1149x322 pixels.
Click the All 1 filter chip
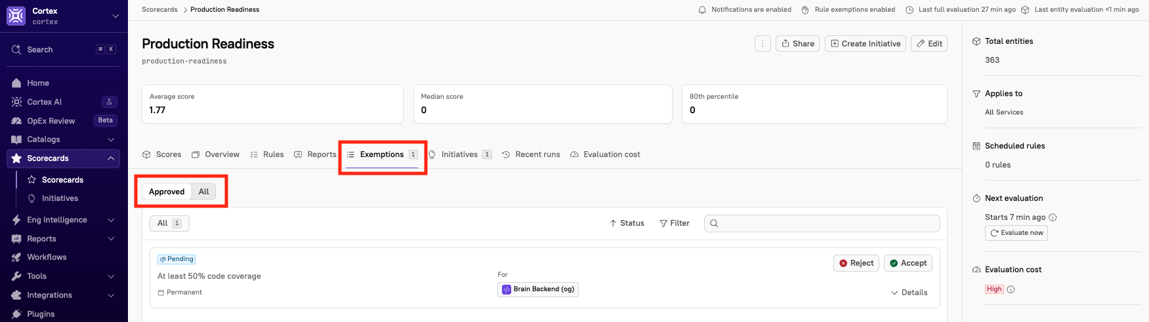(169, 223)
